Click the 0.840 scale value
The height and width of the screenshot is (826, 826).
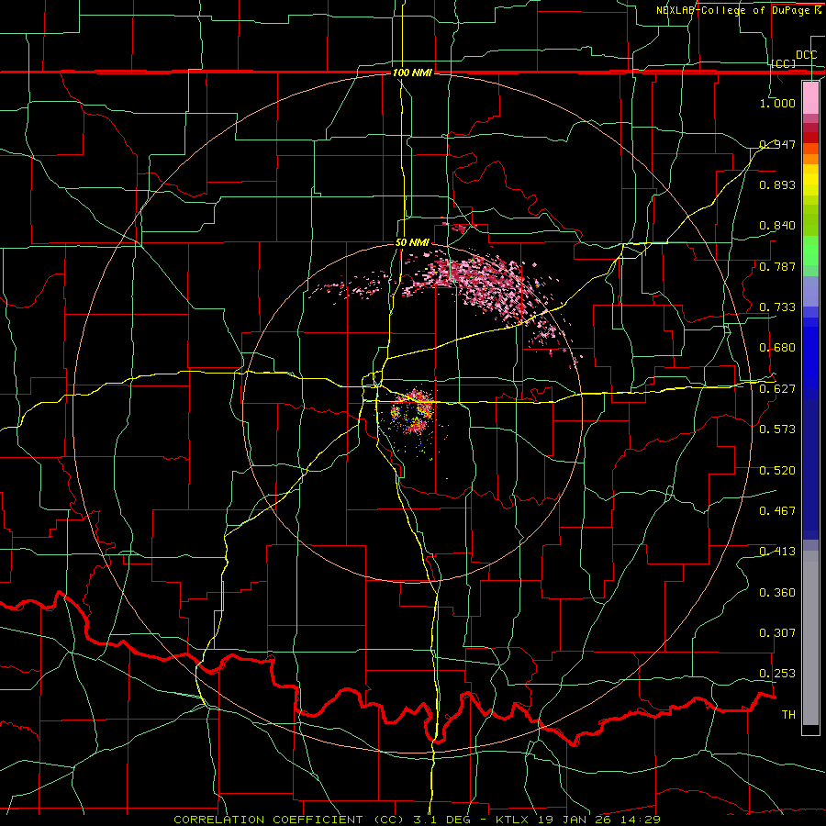tap(777, 226)
